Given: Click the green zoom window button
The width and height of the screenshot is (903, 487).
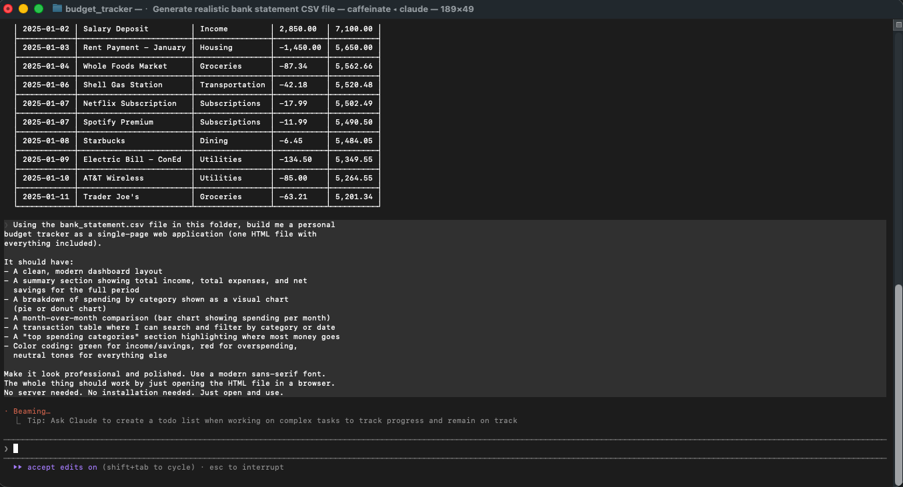Looking at the screenshot, I should (39, 9).
